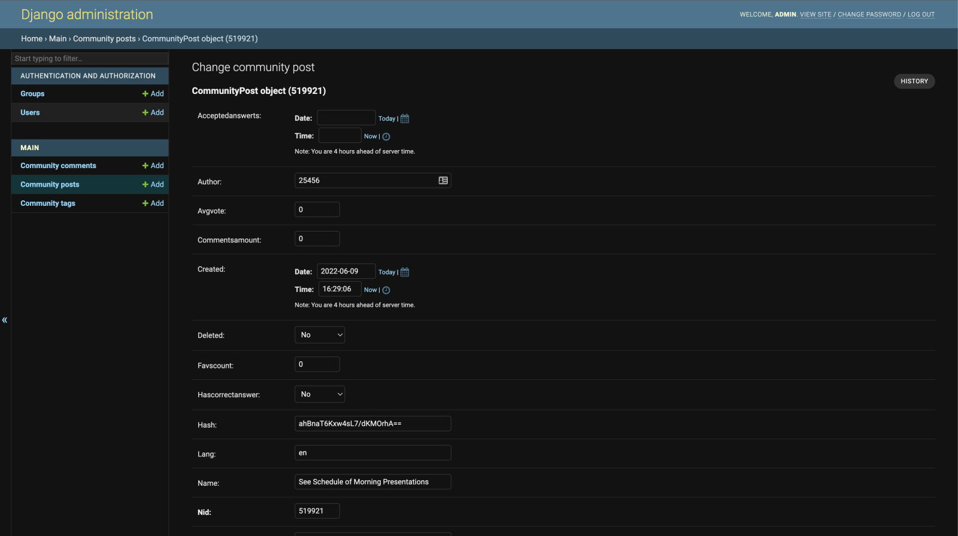Click clock icon beside Created time

(386, 290)
